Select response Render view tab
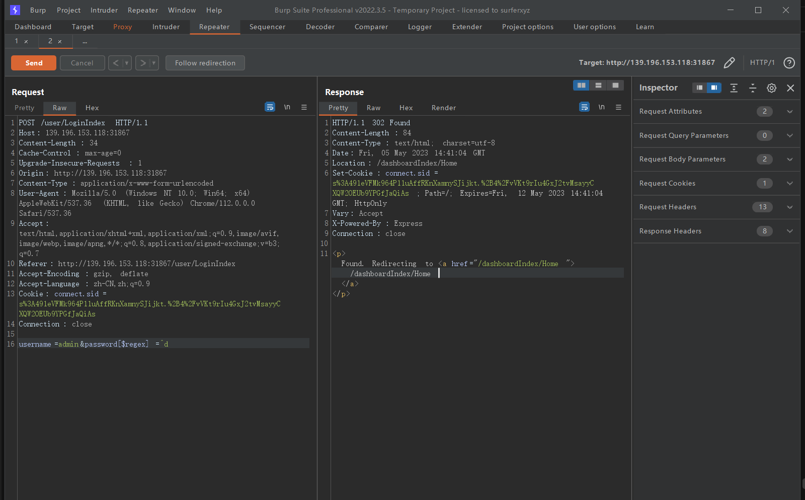This screenshot has width=805, height=500. [x=443, y=108]
